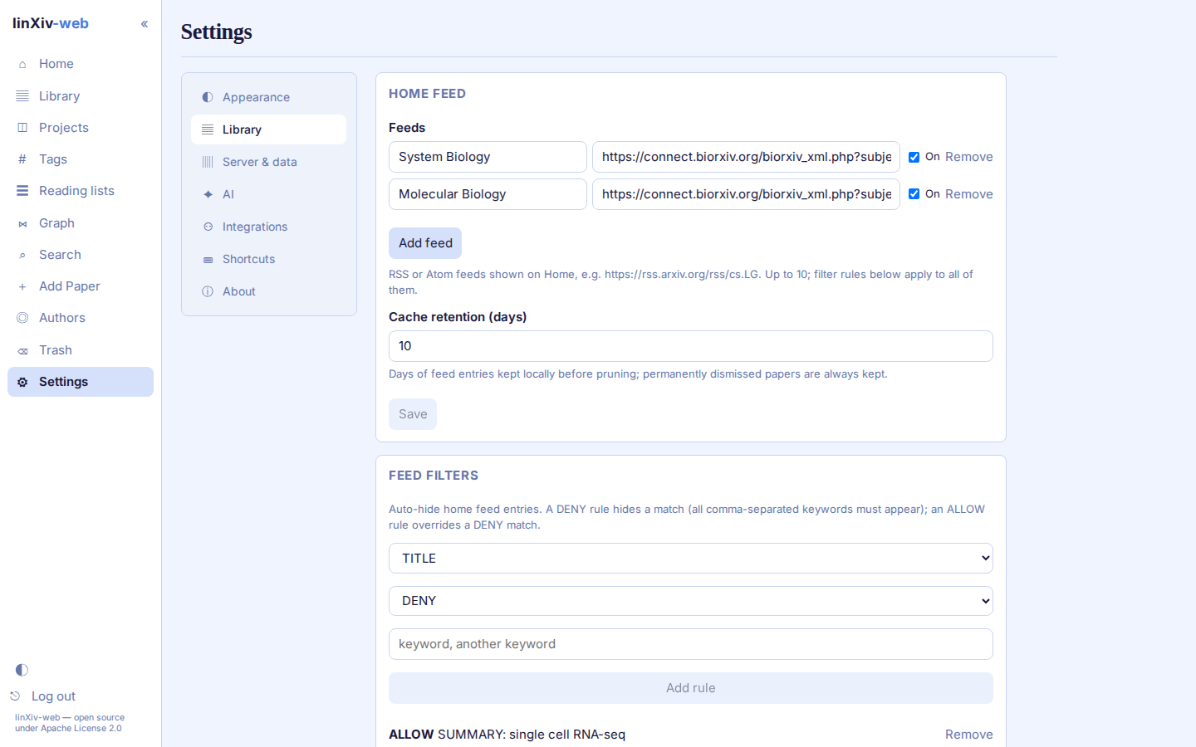
Task: Go to Shortcuts settings tab
Action: point(268,259)
